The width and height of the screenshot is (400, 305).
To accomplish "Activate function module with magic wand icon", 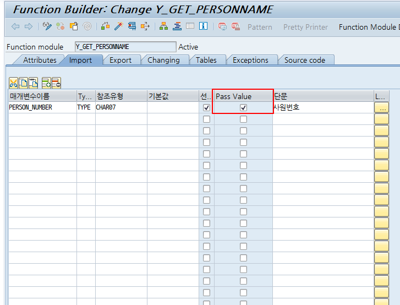I will (119, 26).
